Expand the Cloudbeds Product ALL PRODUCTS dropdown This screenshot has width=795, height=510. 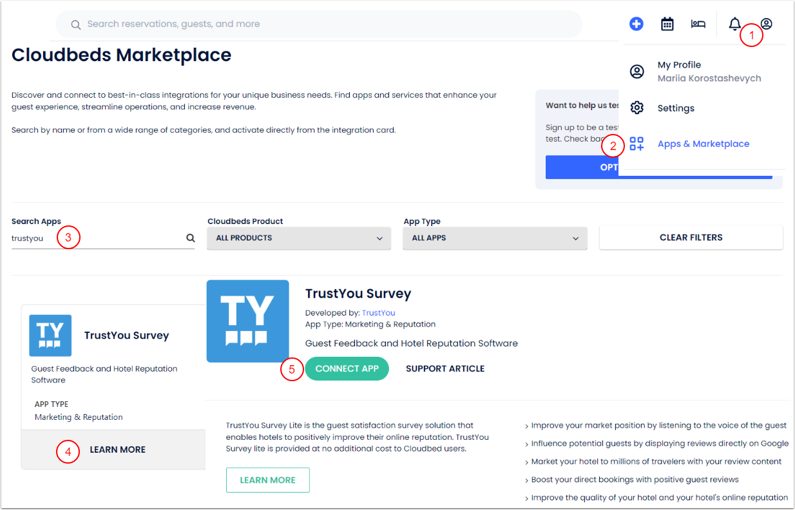[x=299, y=238]
